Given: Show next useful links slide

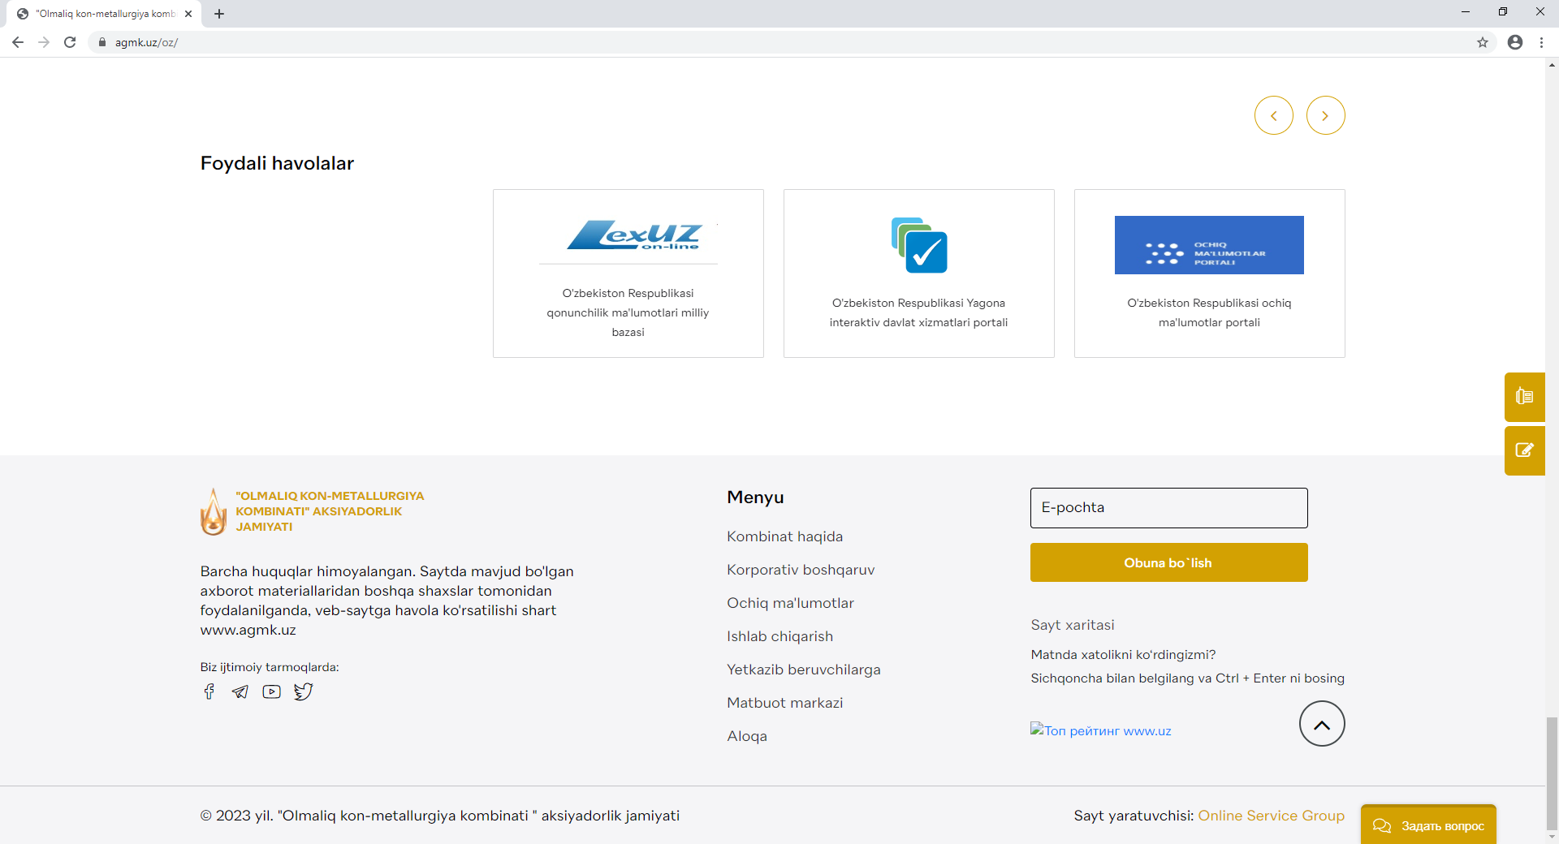Looking at the screenshot, I should (1325, 116).
